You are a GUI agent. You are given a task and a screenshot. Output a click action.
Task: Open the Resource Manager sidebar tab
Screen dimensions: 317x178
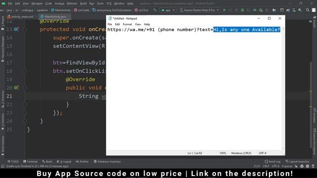pyautogui.click(x=2, y=49)
